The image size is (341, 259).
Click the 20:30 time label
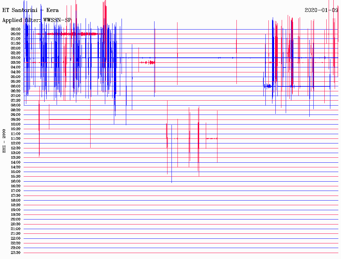[16, 224]
